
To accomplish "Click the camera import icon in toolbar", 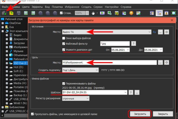I will [x=4, y=13].
